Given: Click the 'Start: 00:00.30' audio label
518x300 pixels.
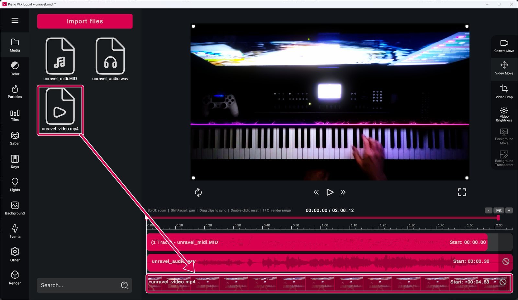Looking at the screenshot, I should pos(471,261).
